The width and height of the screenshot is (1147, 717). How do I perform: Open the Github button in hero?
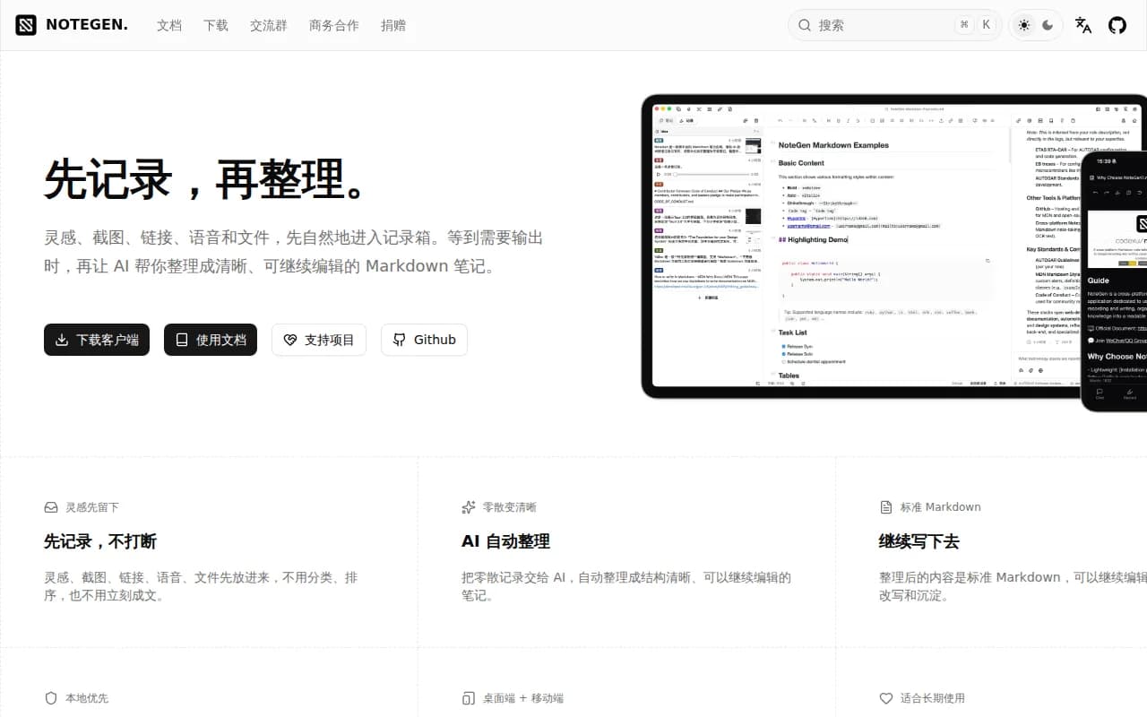(424, 340)
